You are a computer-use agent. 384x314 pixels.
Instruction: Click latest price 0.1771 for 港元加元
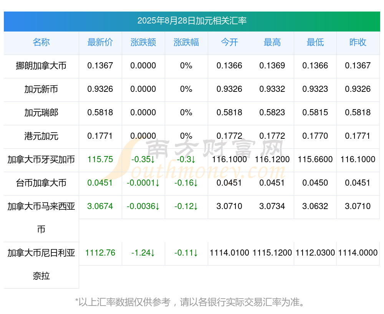pos(100,136)
